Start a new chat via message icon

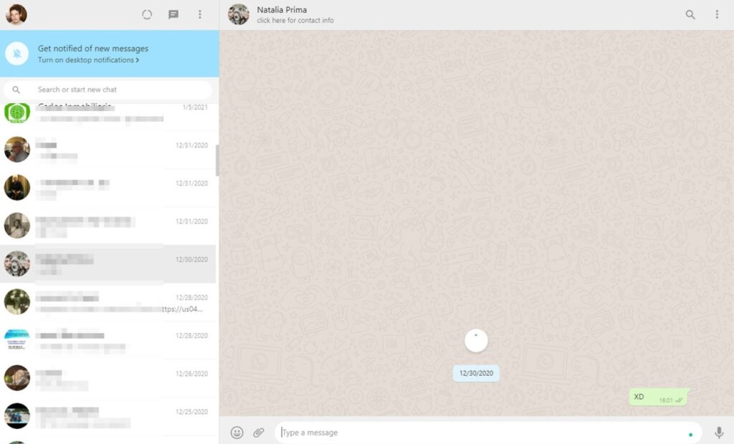173,14
